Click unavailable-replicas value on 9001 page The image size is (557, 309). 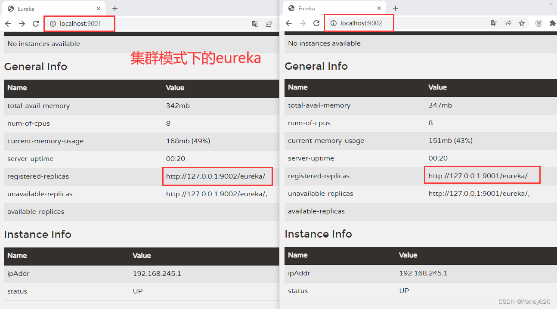pyautogui.click(x=217, y=194)
